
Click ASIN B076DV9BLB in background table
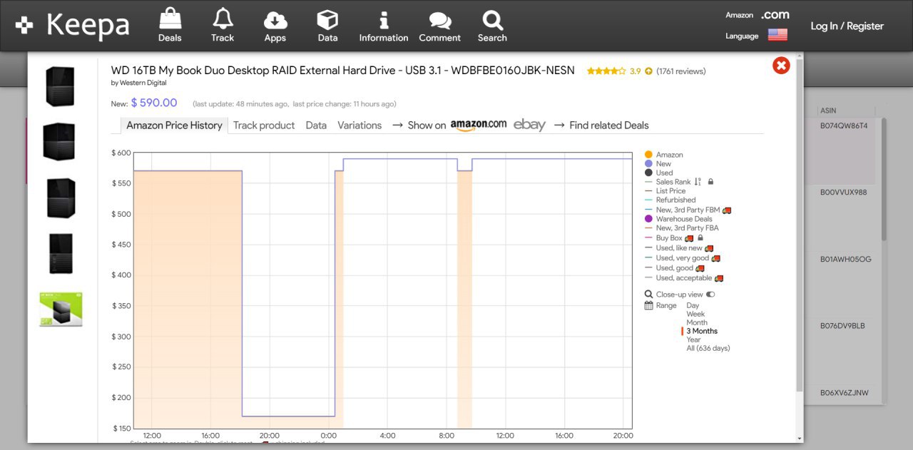[x=842, y=326]
